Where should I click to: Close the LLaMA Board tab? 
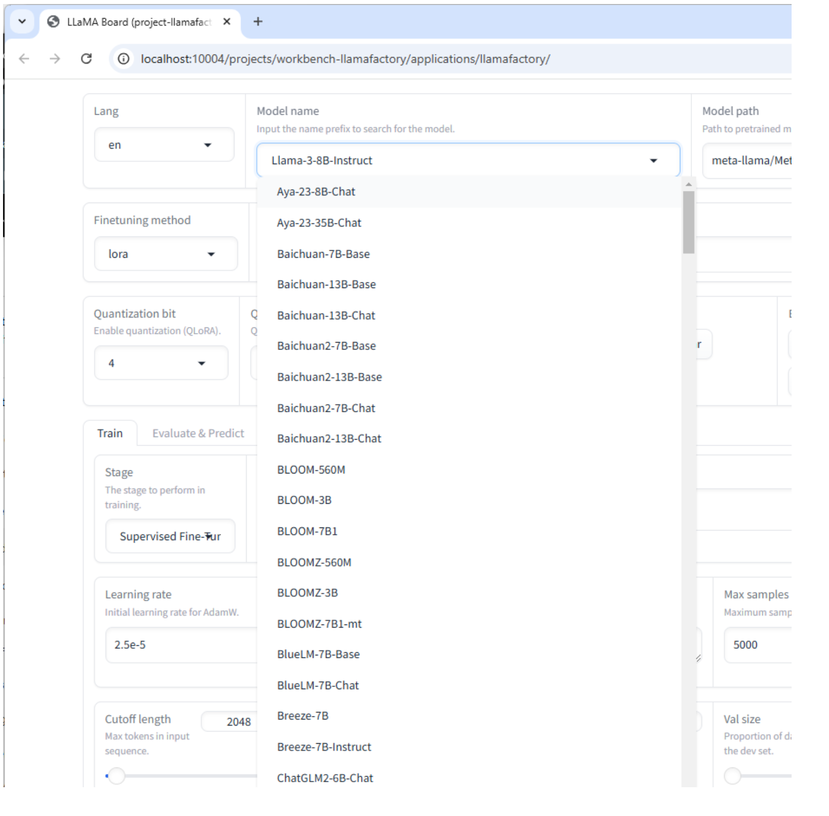(227, 22)
